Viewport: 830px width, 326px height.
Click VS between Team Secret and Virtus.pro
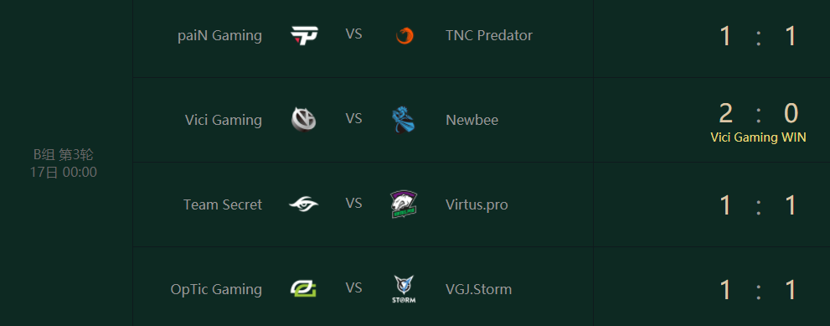[x=353, y=204]
